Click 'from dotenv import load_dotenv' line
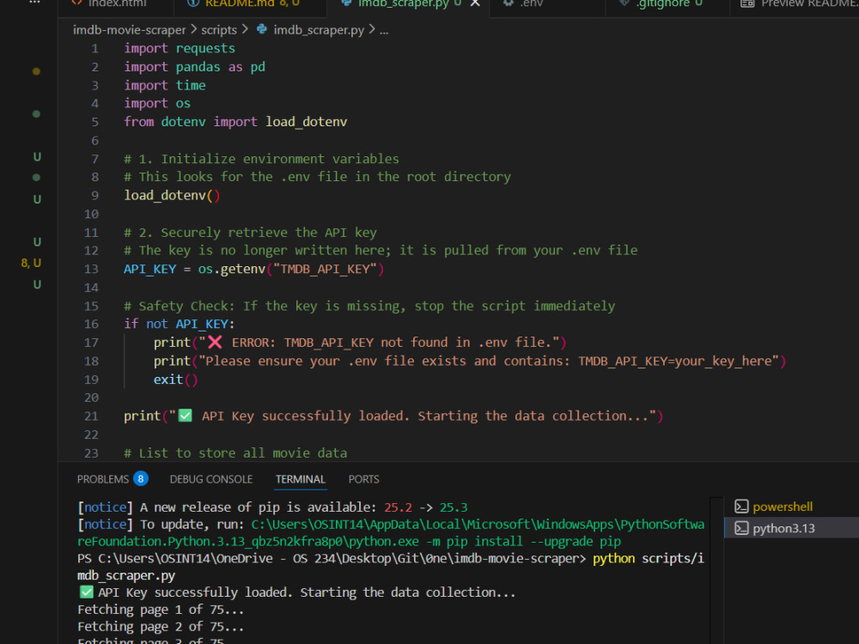The image size is (859, 644). coord(235,122)
